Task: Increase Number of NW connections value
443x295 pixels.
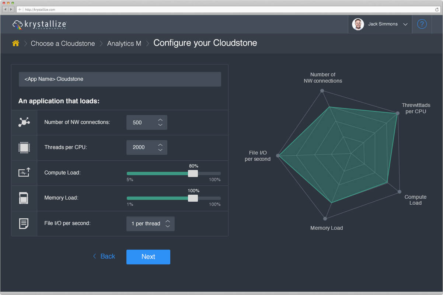Action: click(160, 120)
